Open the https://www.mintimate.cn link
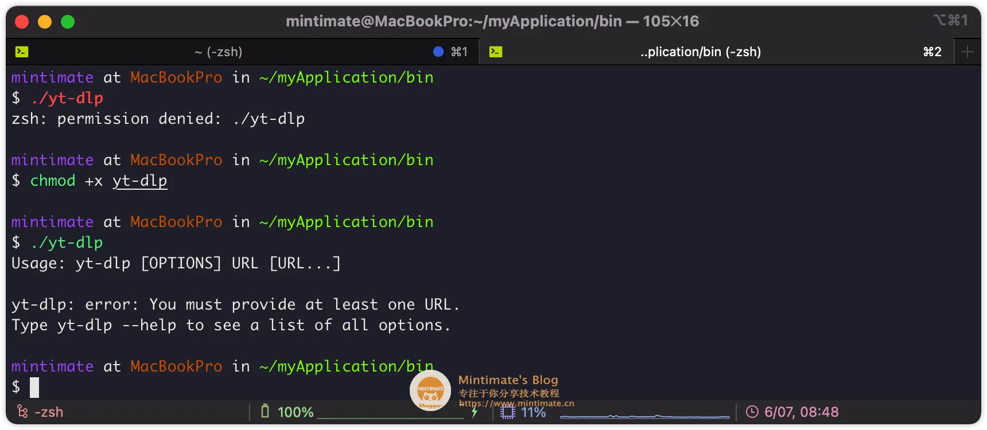 [516, 403]
